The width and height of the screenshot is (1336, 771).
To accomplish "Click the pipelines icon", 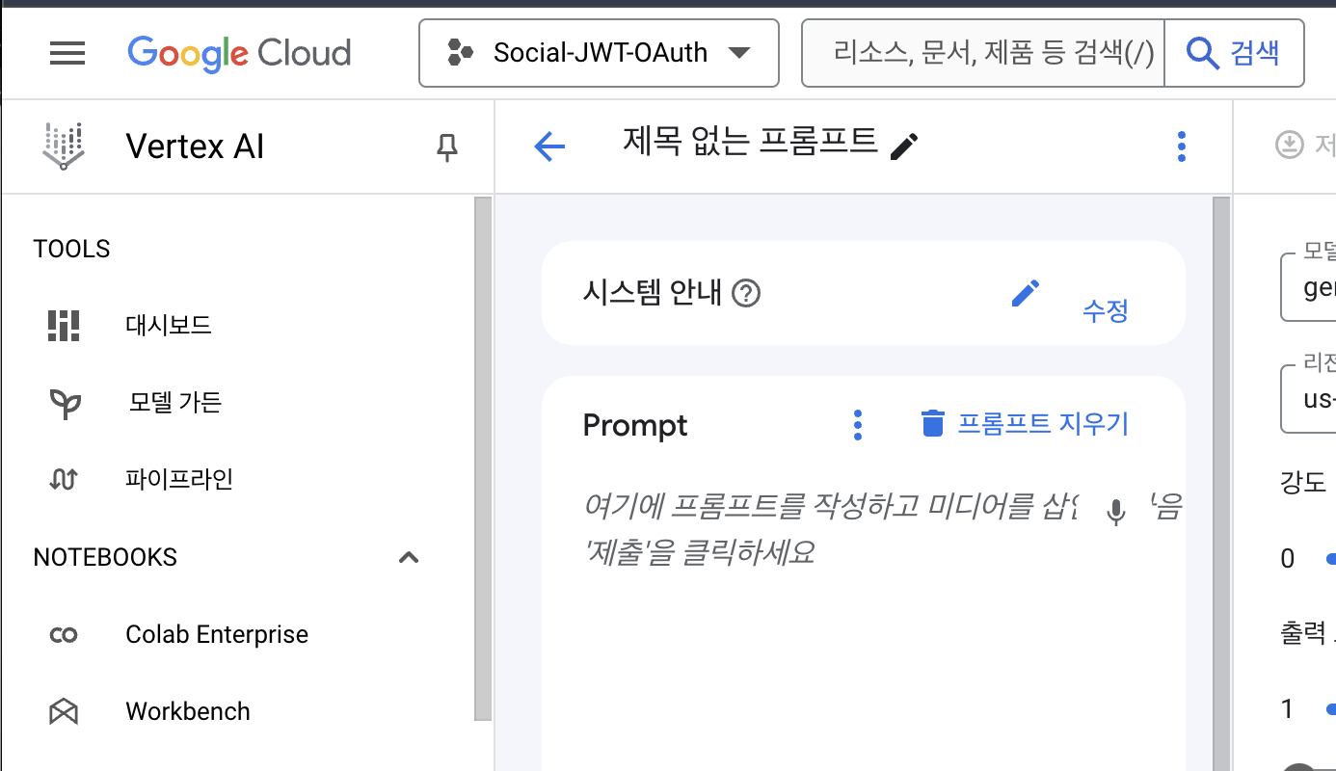I will (x=64, y=479).
